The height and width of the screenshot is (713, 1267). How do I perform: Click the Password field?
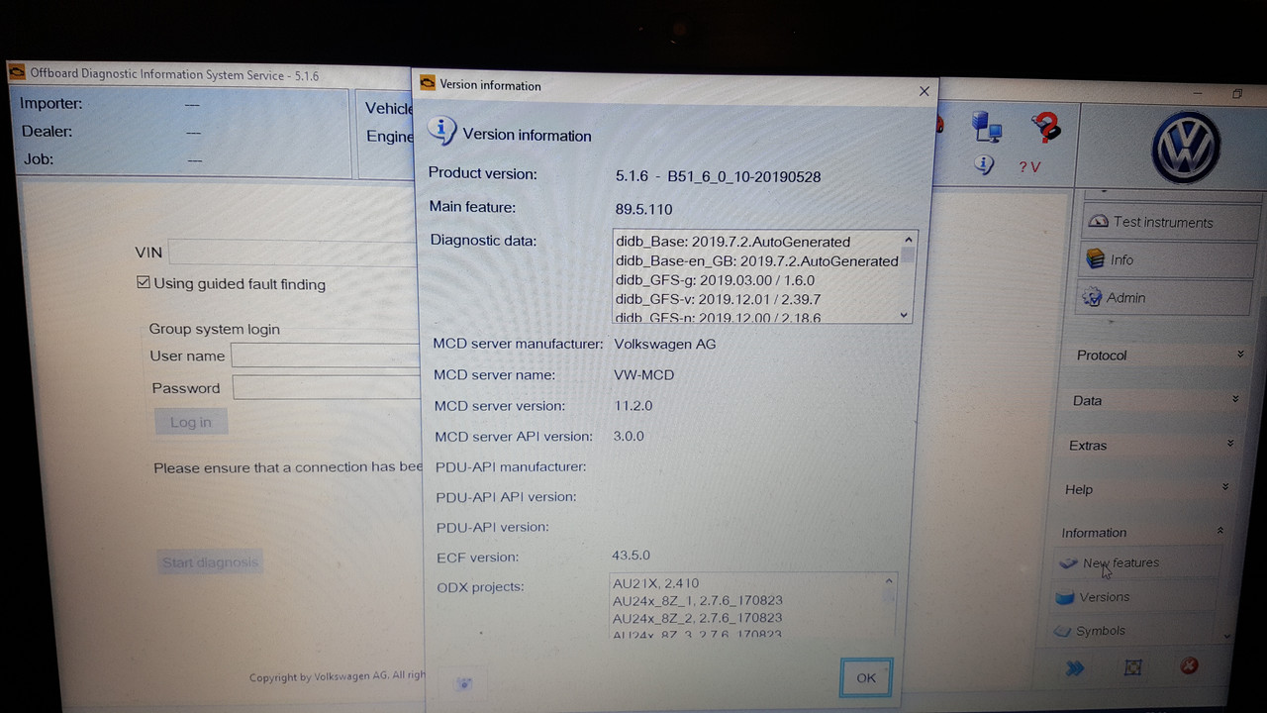tap(328, 387)
